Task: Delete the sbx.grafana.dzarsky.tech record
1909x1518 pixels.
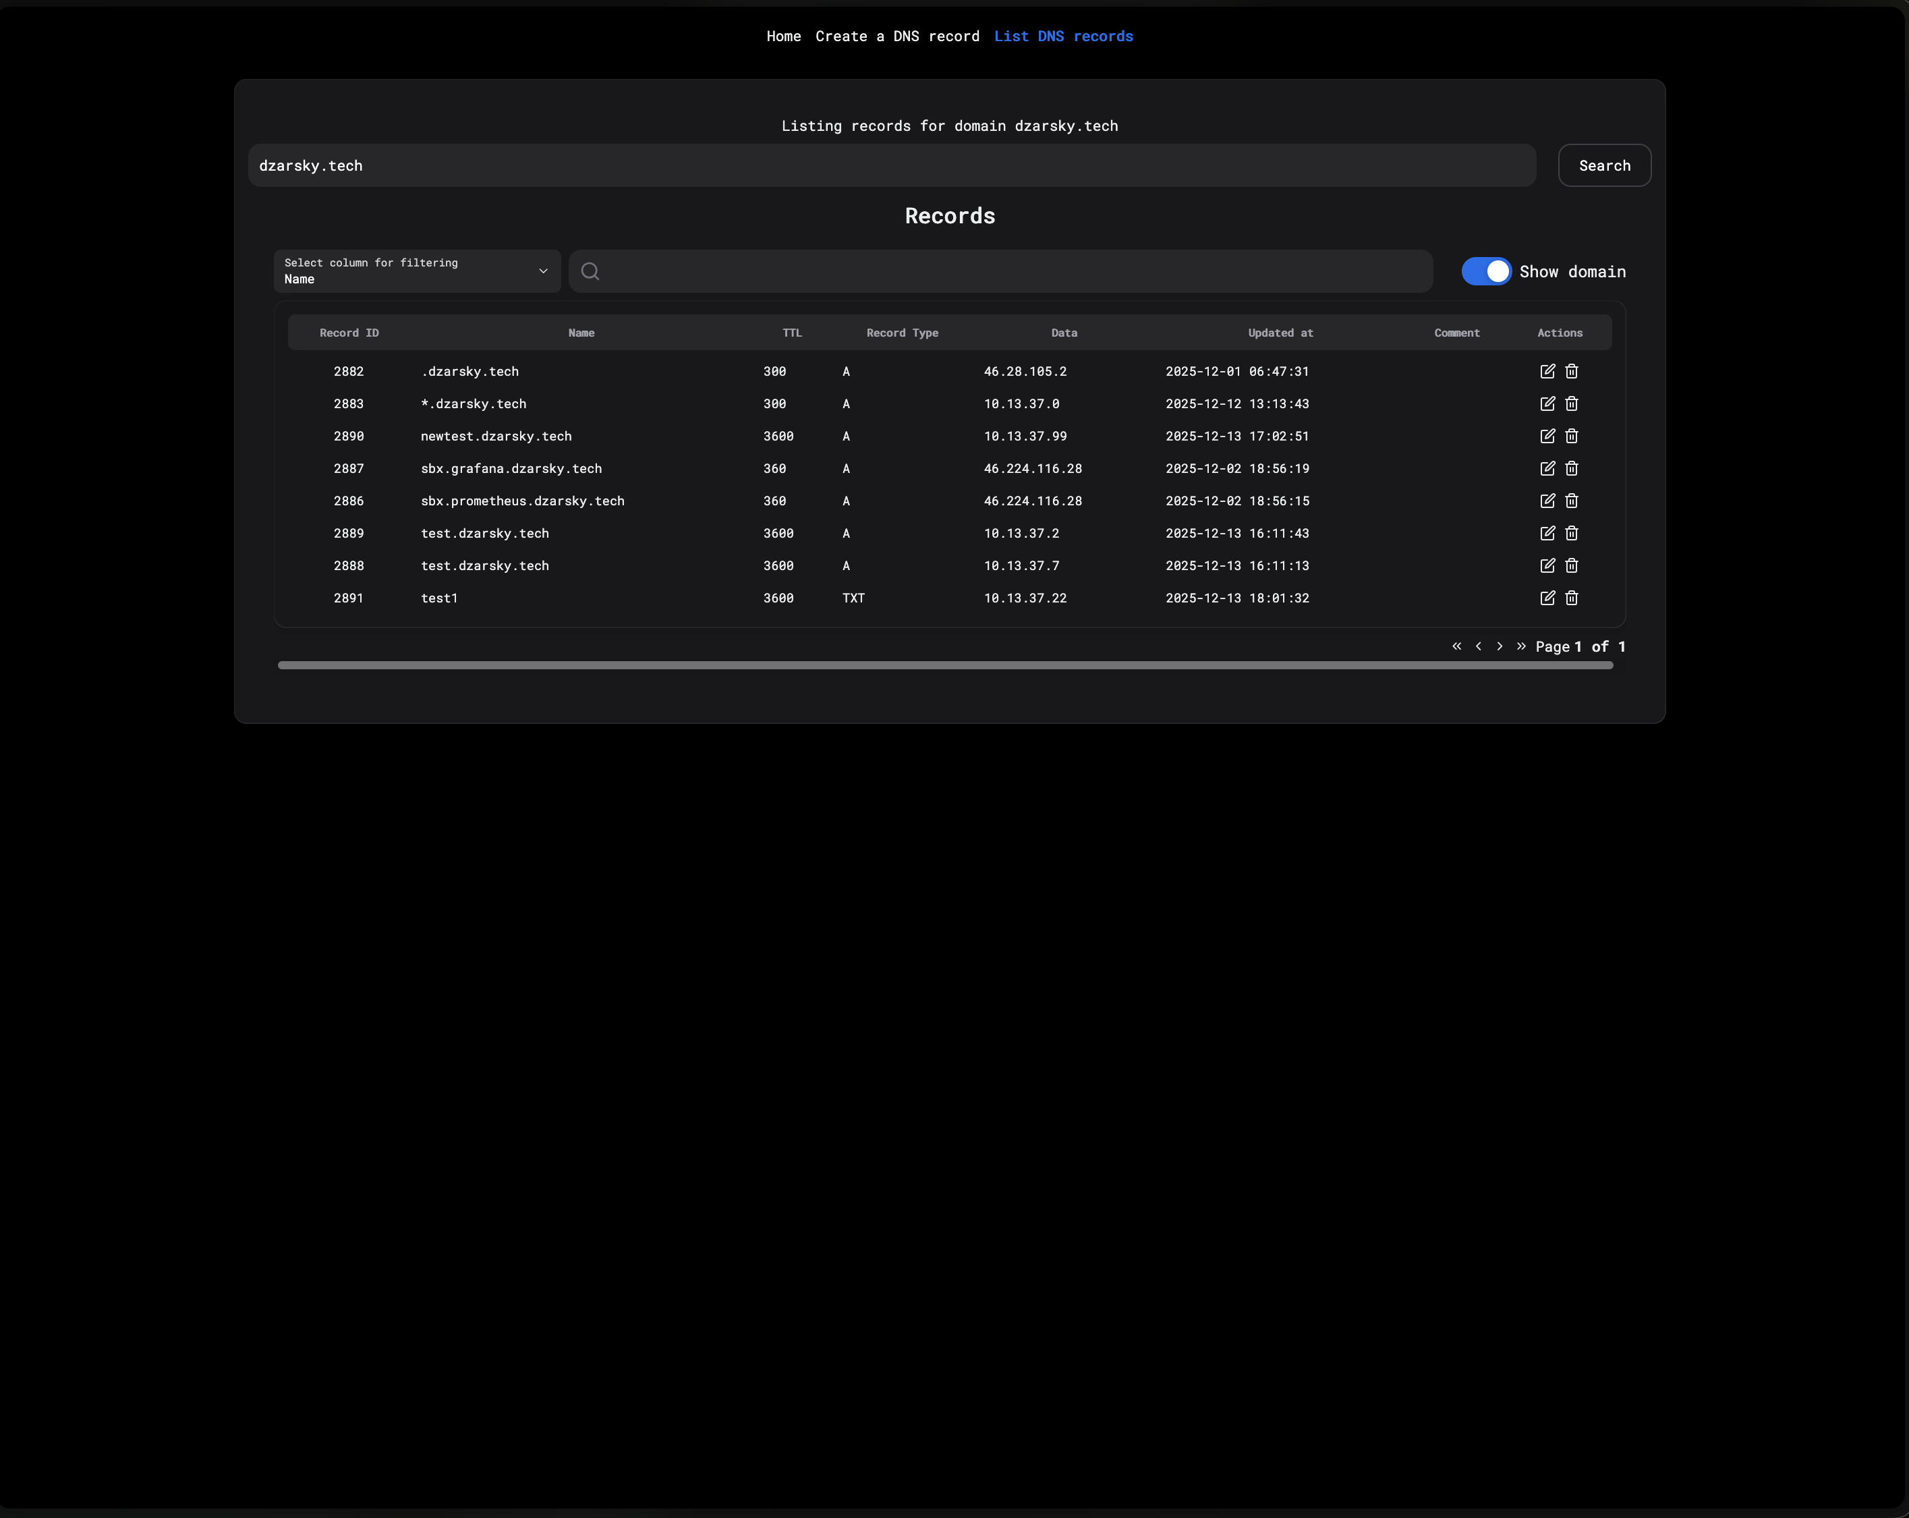Action: (x=1572, y=468)
